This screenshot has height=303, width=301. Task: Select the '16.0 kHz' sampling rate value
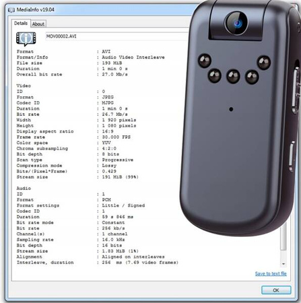tap(113, 240)
